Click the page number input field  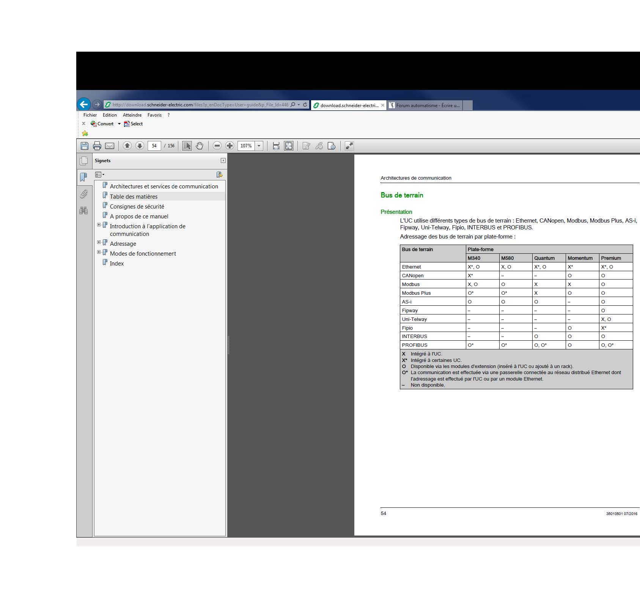pos(154,146)
